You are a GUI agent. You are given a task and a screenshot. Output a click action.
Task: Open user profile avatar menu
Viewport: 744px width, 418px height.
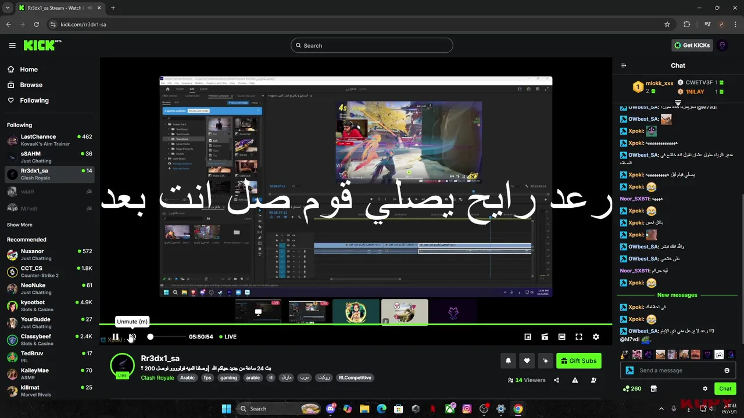[x=722, y=45]
